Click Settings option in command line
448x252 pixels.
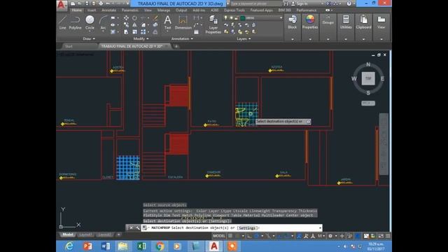[247, 227]
